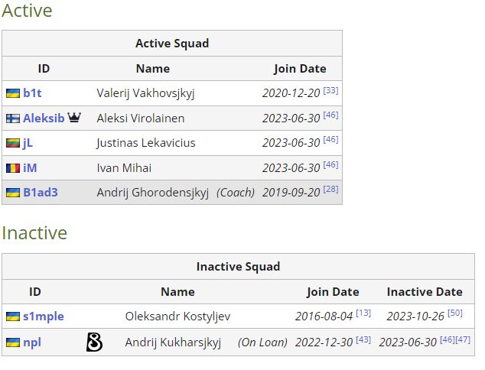Click reference [28] next to B1ad3's join date

(330, 189)
